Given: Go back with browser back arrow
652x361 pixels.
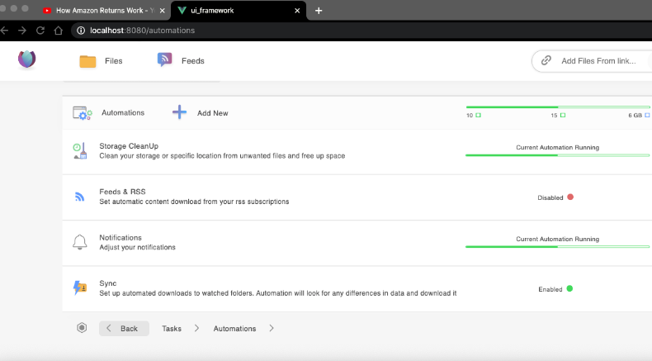Looking at the screenshot, I should pyautogui.click(x=5, y=31).
